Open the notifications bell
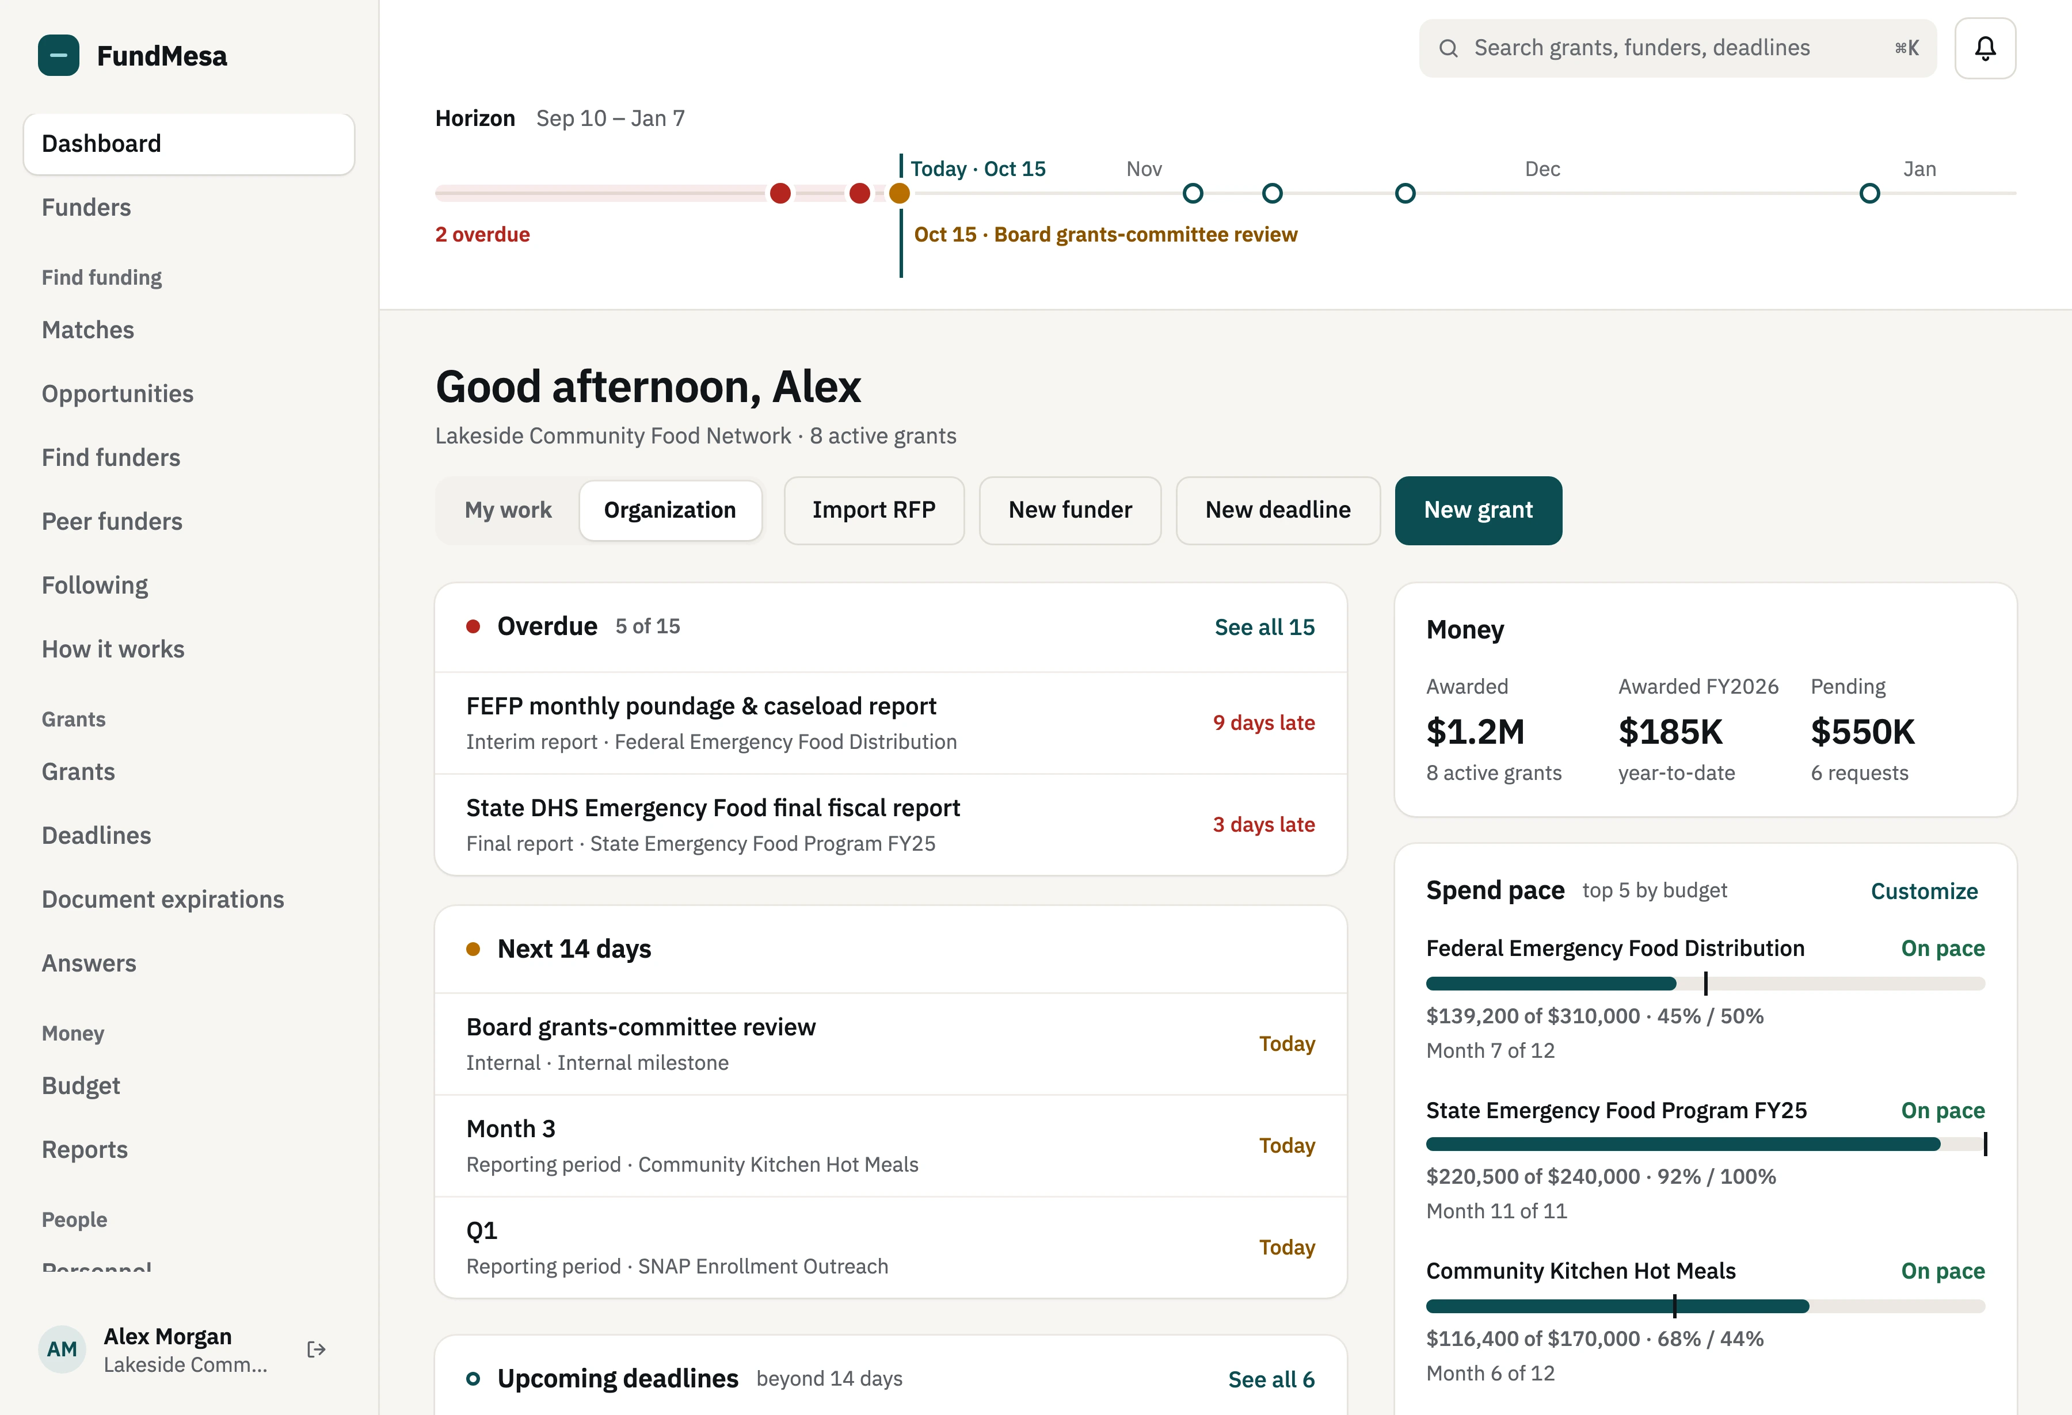 tap(1985, 48)
